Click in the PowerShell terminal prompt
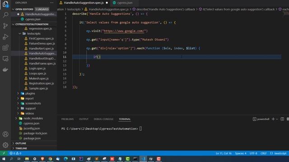This screenshot has height=162, width=289. click(x=140, y=129)
